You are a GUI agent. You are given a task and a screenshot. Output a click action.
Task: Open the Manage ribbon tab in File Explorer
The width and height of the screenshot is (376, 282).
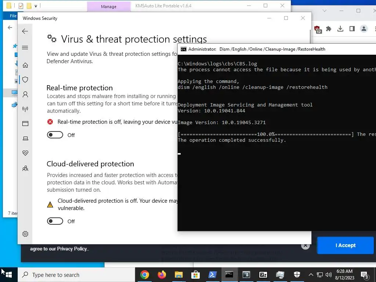(109, 7)
